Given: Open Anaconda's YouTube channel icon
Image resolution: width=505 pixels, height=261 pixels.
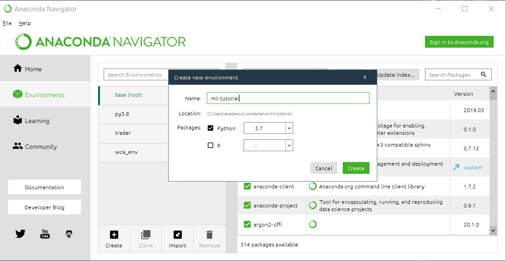Looking at the screenshot, I should [45, 234].
